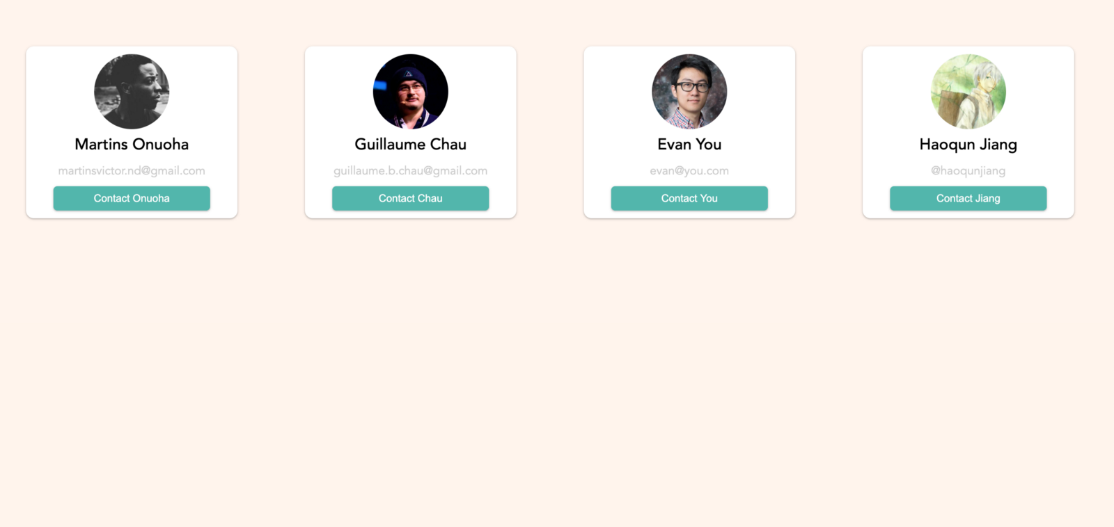Click the name Martins Onuoha

132,144
